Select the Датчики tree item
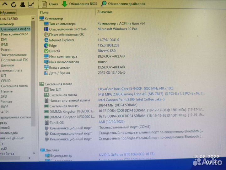The image size is (226, 170). pos(7,65)
